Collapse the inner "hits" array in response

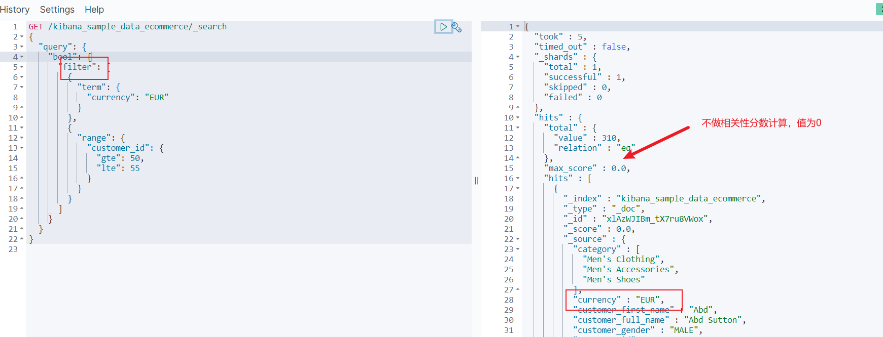517,179
